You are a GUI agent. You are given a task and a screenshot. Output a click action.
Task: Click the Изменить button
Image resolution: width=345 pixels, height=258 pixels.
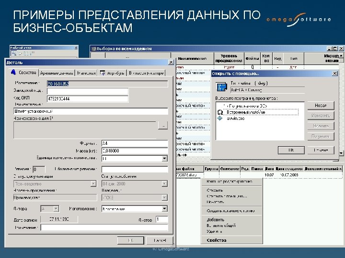[321, 116]
